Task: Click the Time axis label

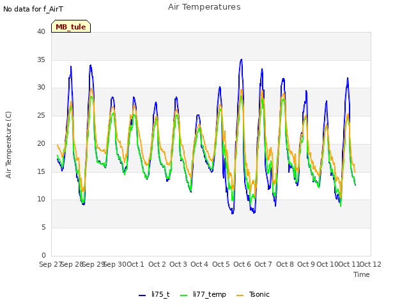Action: [x=362, y=274]
